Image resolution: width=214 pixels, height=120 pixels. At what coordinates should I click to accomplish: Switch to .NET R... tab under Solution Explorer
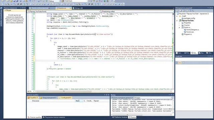point(187,53)
